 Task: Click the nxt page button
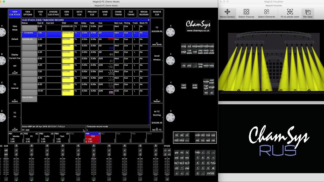click(x=6, y=150)
